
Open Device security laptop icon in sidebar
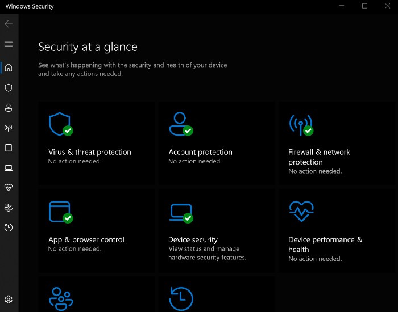tap(9, 168)
